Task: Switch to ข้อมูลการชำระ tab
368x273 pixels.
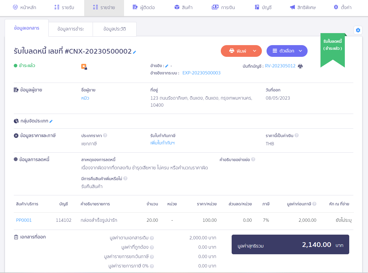Action: [x=71, y=29]
